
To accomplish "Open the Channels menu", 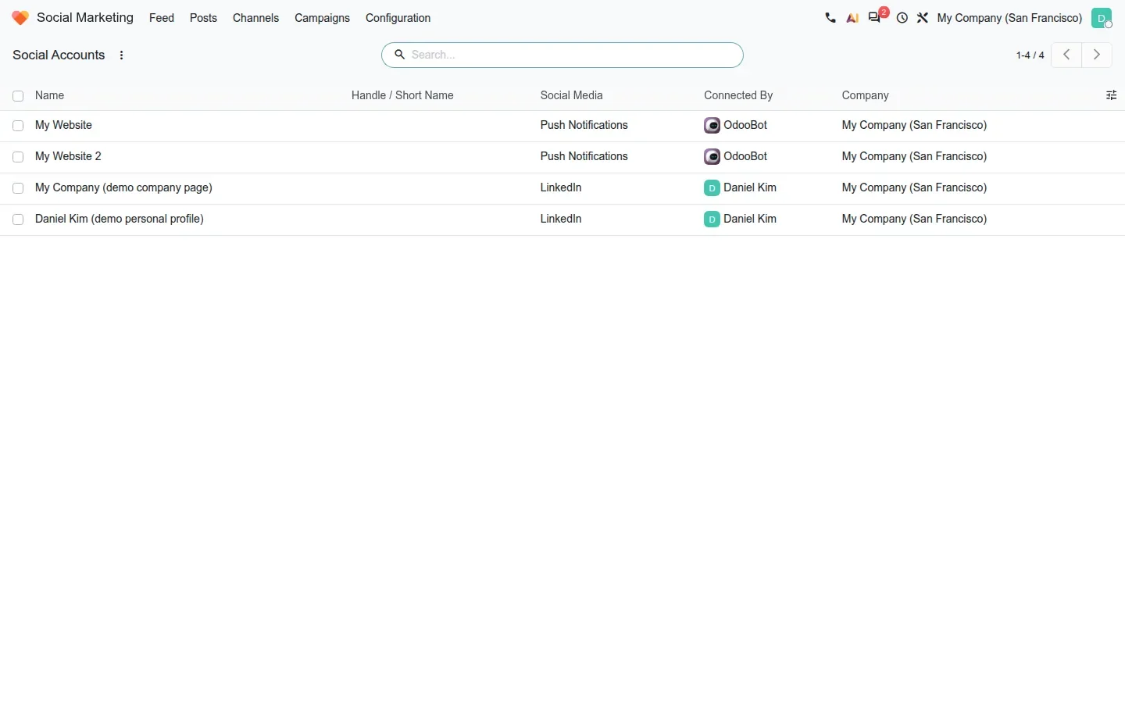I will [255, 18].
